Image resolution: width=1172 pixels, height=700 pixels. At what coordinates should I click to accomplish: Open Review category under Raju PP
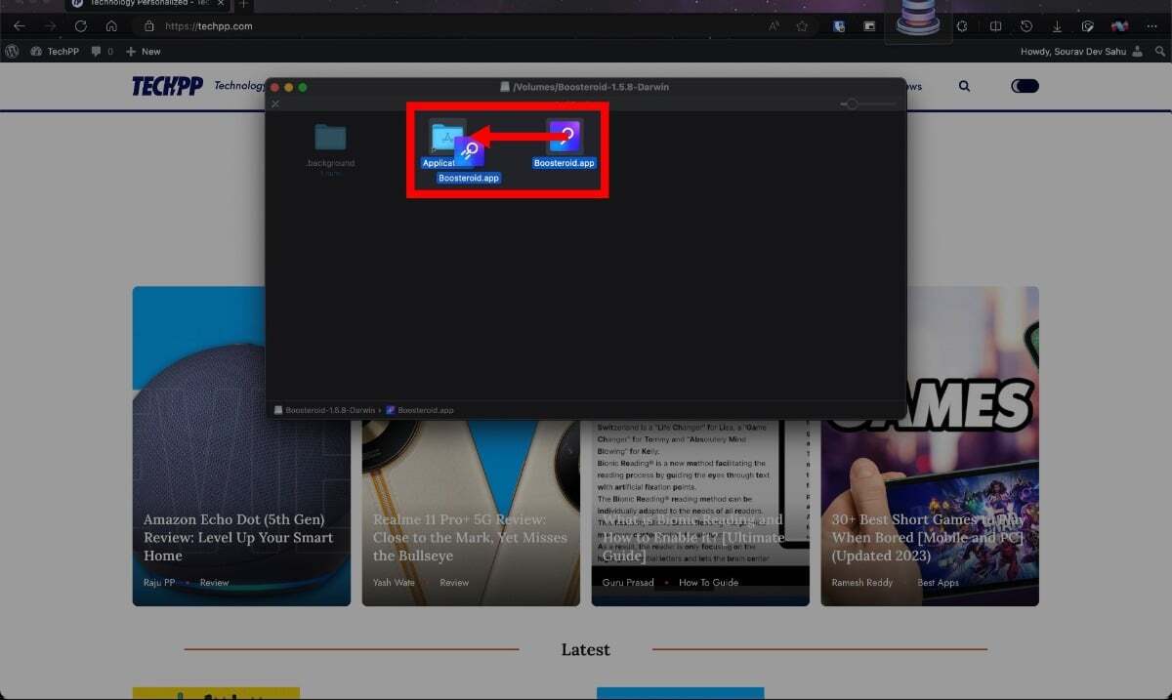(x=214, y=583)
